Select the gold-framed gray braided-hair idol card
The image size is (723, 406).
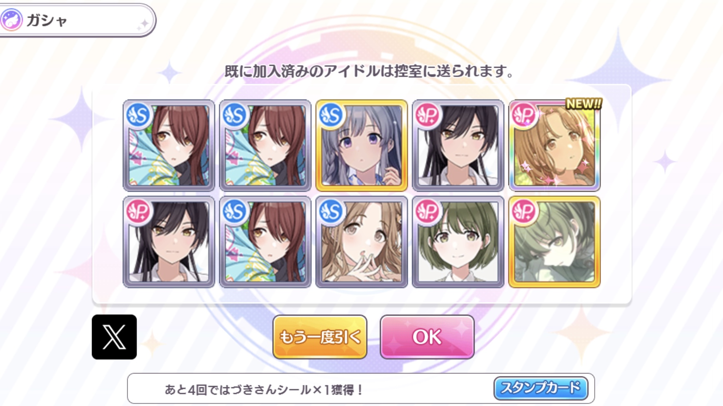[362, 145]
